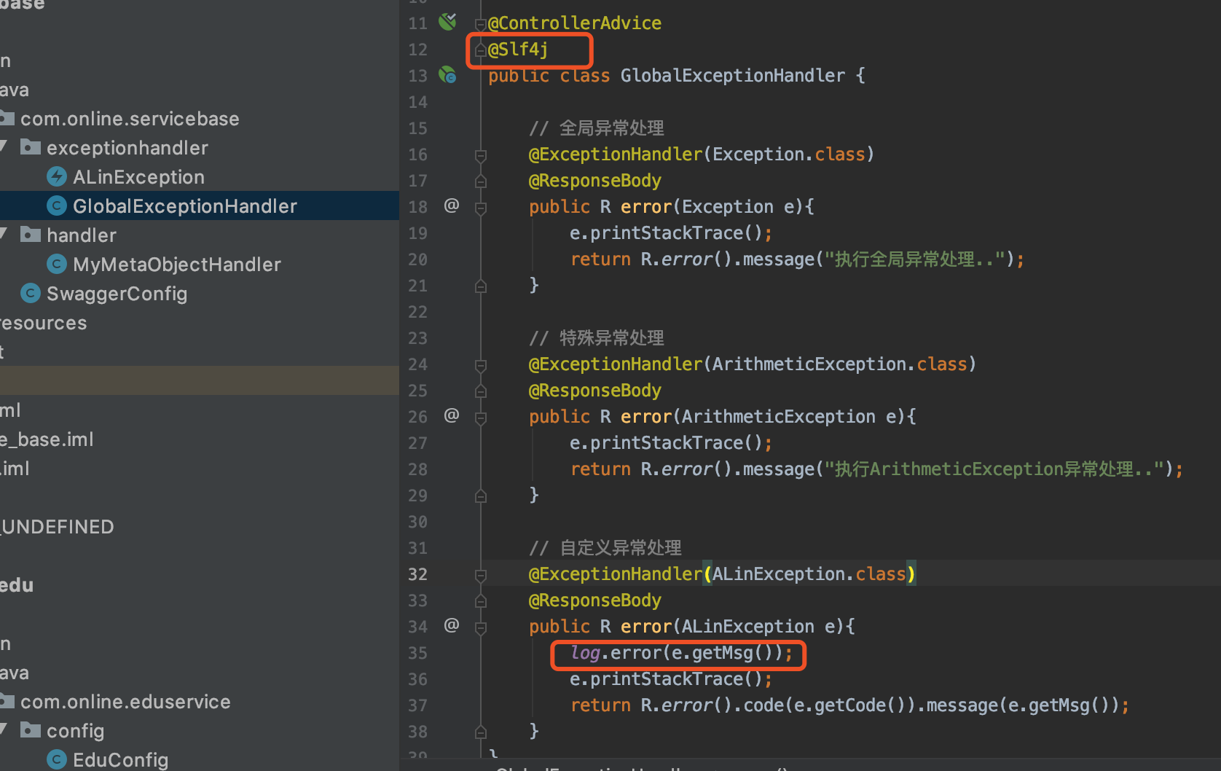Click line number 32 in the gutter
1221x771 pixels.
pyautogui.click(x=417, y=574)
